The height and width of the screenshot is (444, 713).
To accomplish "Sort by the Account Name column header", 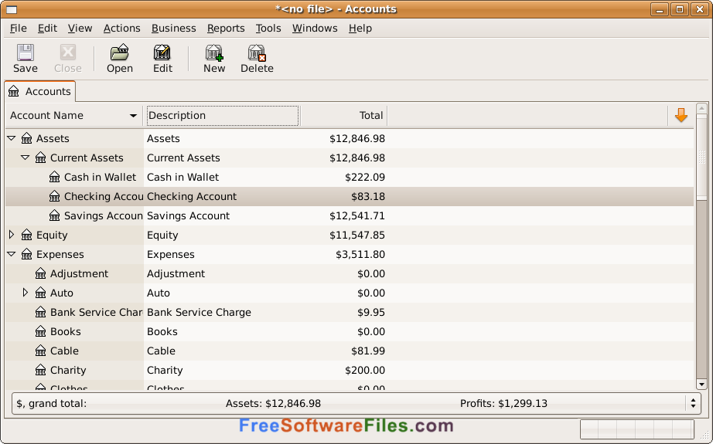I will [x=74, y=115].
